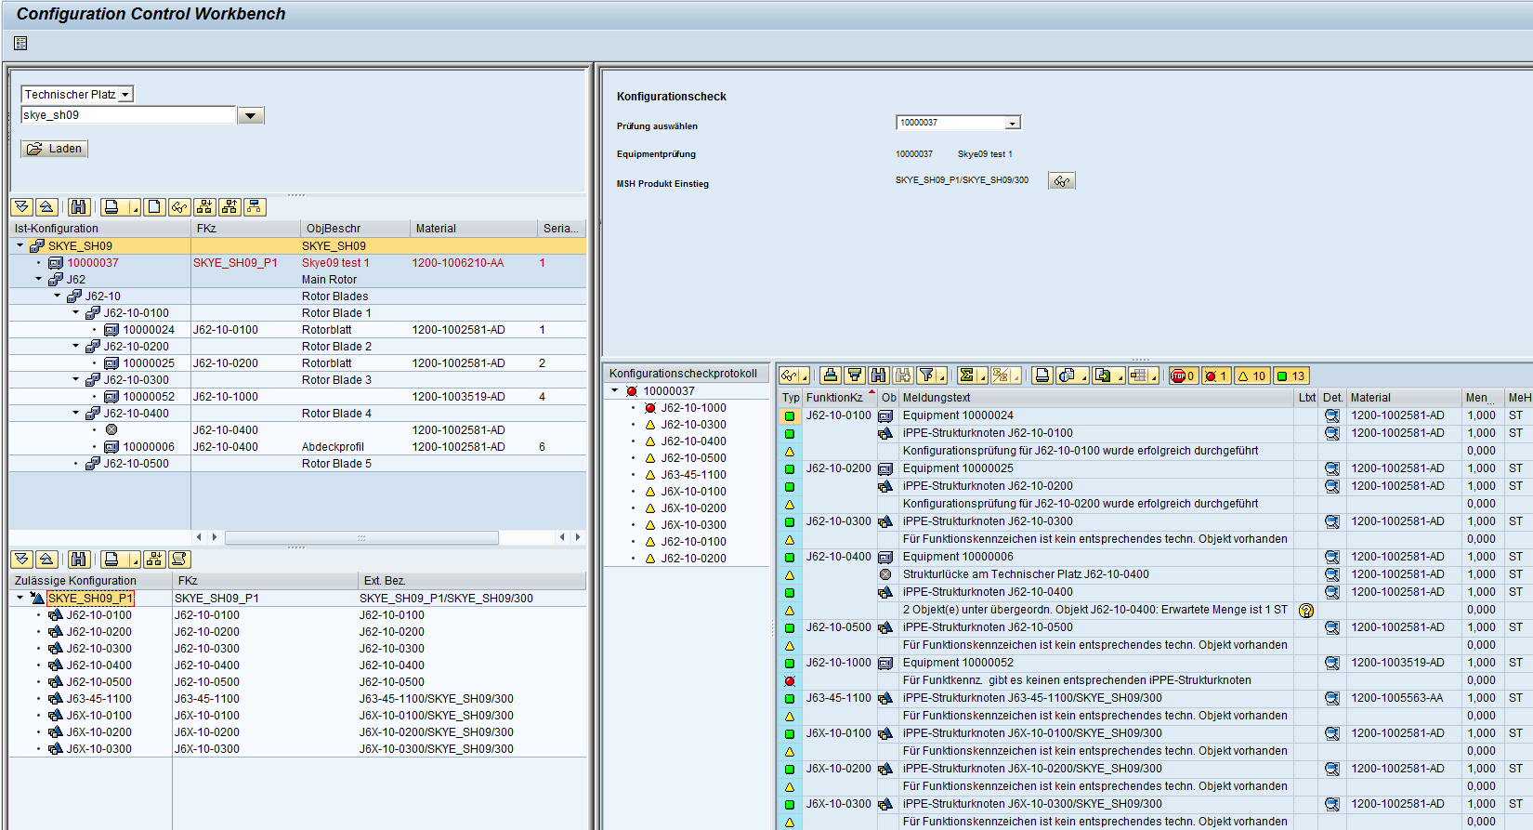The width and height of the screenshot is (1533, 830).
Task: Click the ObjBeschr column header
Action: (355, 229)
